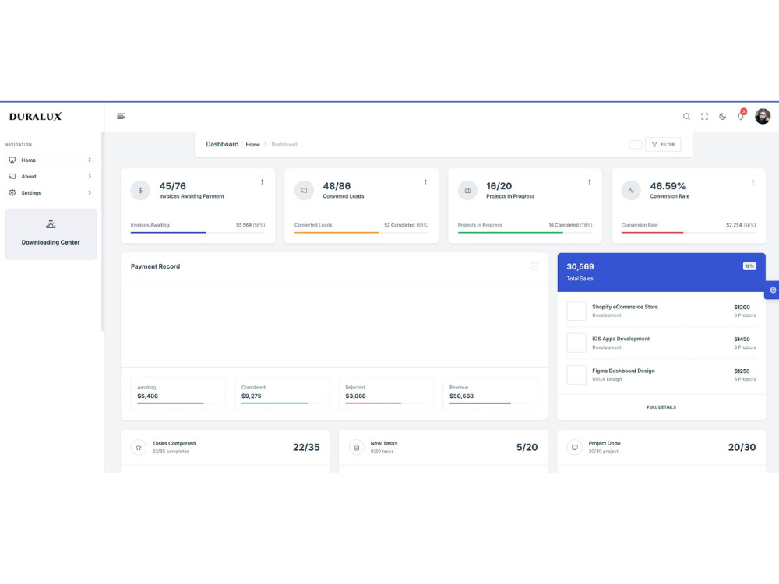Click the 30,569 Total Sales figure

pyautogui.click(x=580, y=266)
